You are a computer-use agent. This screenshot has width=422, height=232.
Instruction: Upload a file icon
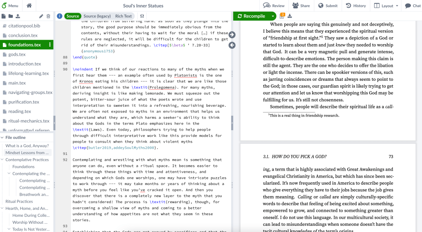click(18, 16)
